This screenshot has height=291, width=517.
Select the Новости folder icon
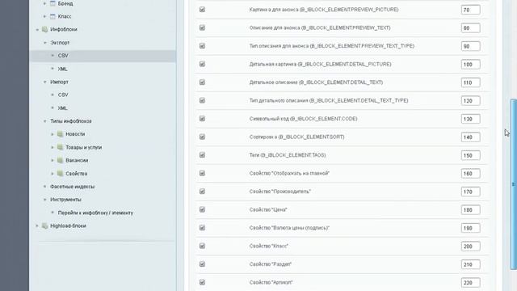click(x=60, y=134)
